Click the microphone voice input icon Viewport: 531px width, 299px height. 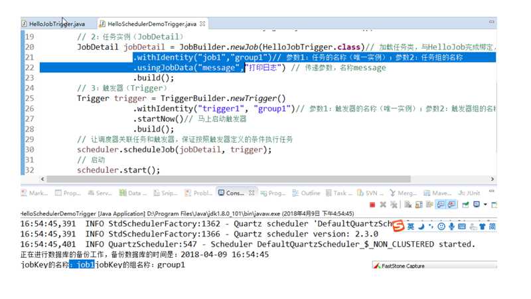click(451, 227)
